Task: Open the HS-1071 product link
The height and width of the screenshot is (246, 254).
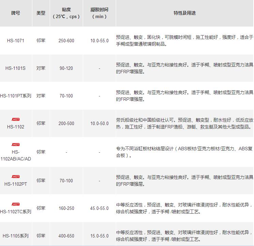Action: point(16,41)
